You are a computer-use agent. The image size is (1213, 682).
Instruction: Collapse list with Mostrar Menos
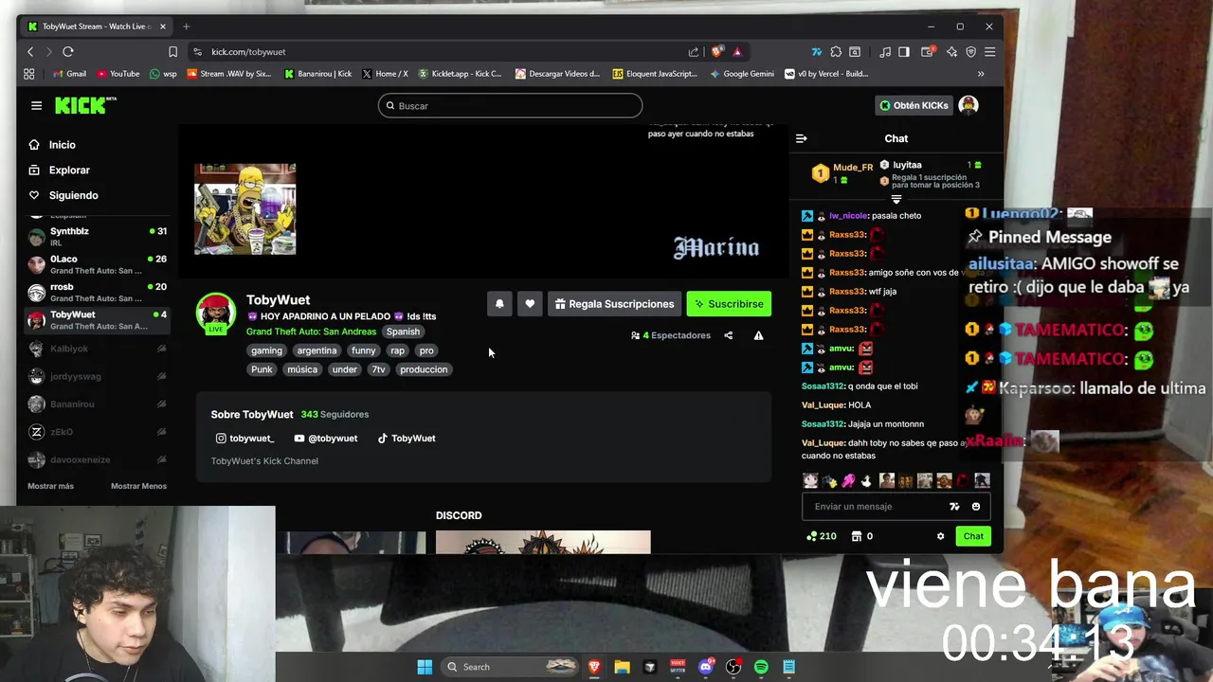[x=138, y=486]
